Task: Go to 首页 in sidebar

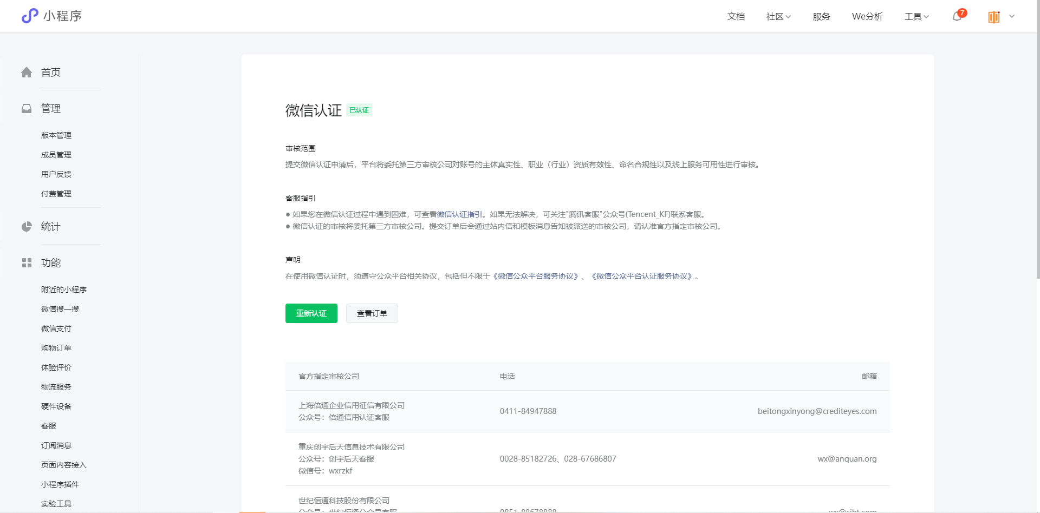Action: (x=51, y=73)
